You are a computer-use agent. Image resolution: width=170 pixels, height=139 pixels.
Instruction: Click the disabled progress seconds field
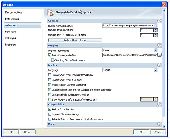pyautogui.click(x=147, y=99)
